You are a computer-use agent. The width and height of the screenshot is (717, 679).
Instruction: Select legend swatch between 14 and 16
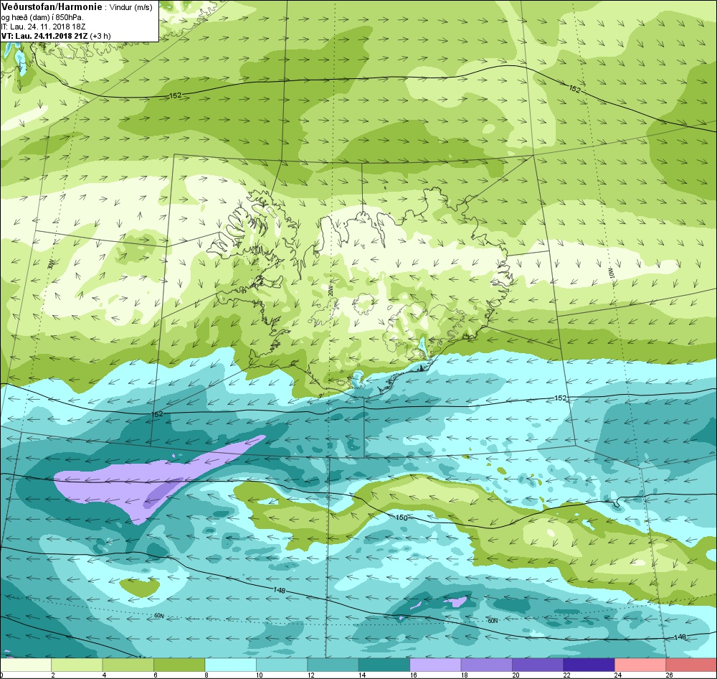click(384, 665)
